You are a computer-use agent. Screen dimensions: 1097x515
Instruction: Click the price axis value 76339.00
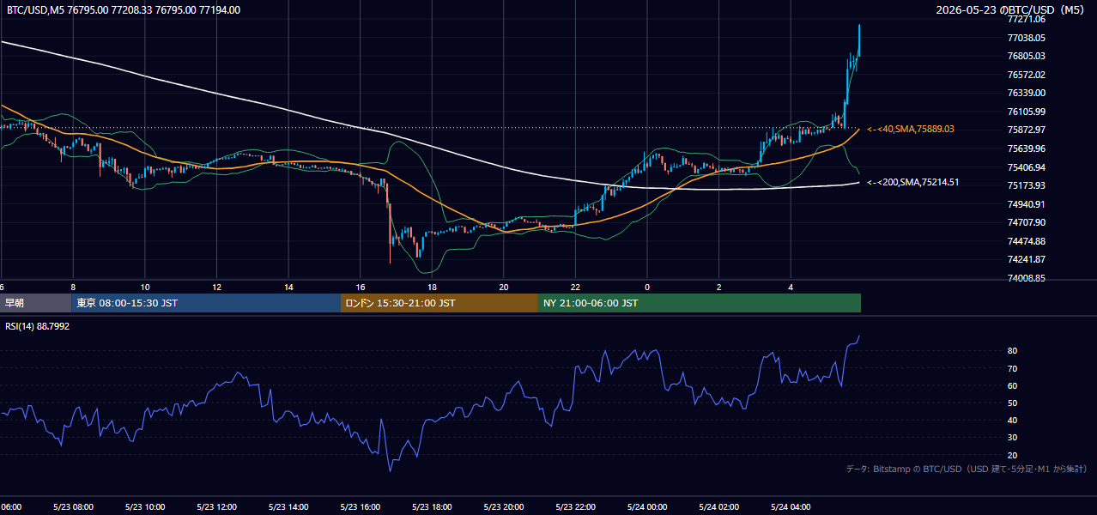pyautogui.click(x=1026, y=93)
